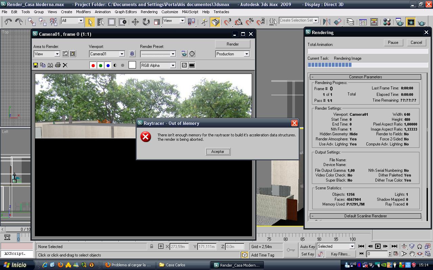This screenshot has height=270, width=433.
Task: Toggle the Lock to Viewport padlock
Action: click(x=132, y=54)
